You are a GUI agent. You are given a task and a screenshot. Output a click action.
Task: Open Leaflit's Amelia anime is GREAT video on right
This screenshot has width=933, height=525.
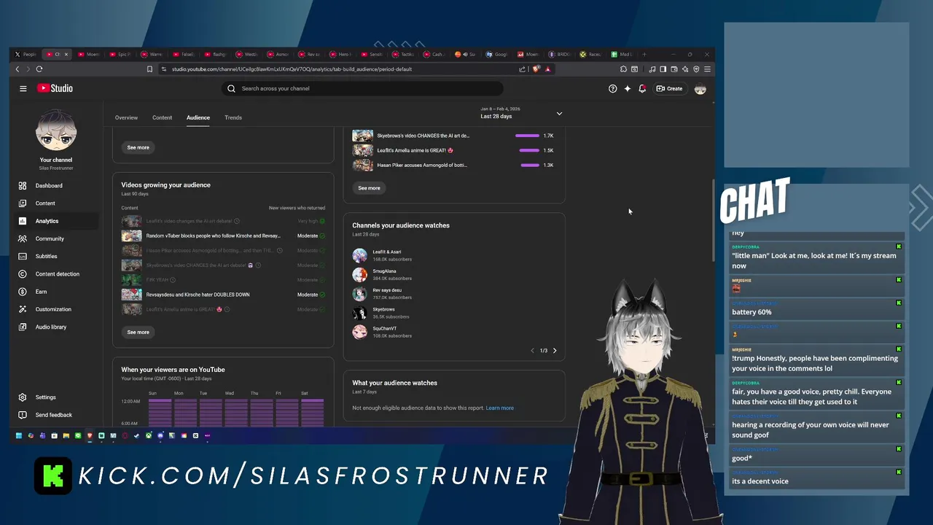[x=453, y=150]
